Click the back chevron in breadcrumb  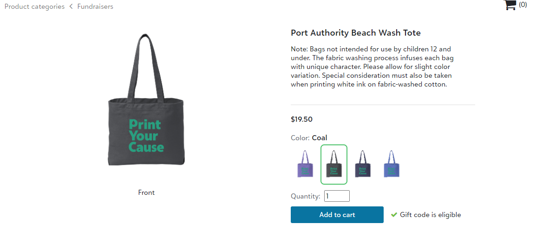point(71,6)
